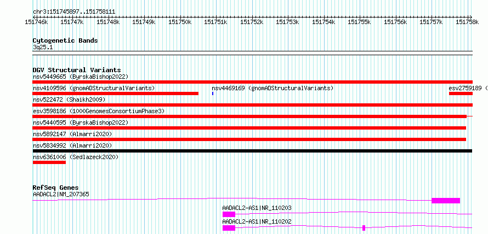
Task: Click the 151754k ruler tick label
Action: click(324, 22)
